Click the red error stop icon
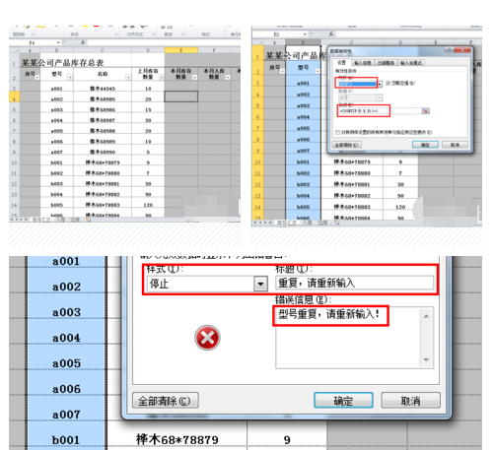 pos(207,338)
